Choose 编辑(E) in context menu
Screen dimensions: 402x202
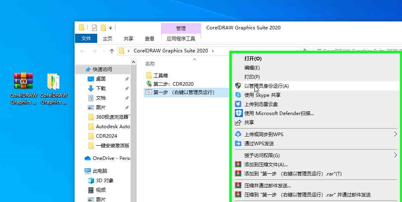(x=252, y=68)
